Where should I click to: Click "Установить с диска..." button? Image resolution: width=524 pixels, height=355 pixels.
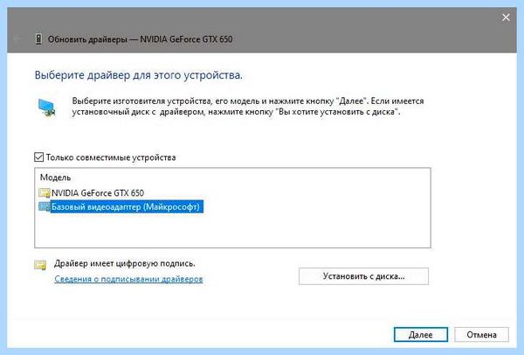point(363,276)
